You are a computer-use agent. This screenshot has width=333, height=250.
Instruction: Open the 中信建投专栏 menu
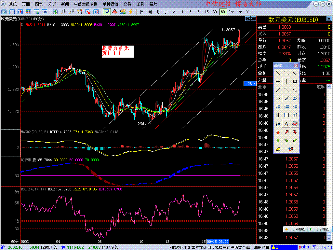[x=86, y=4]
